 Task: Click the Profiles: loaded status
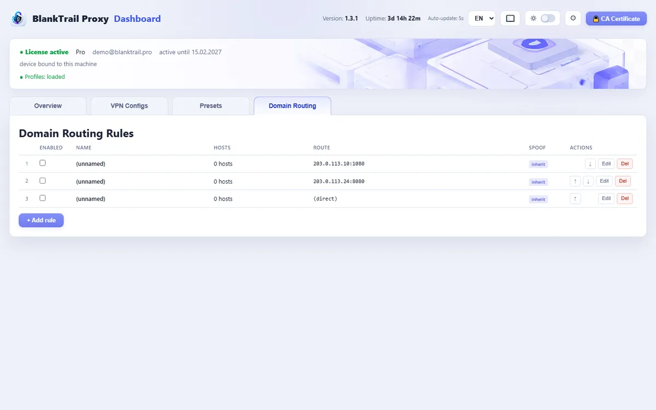coord(42,77)
